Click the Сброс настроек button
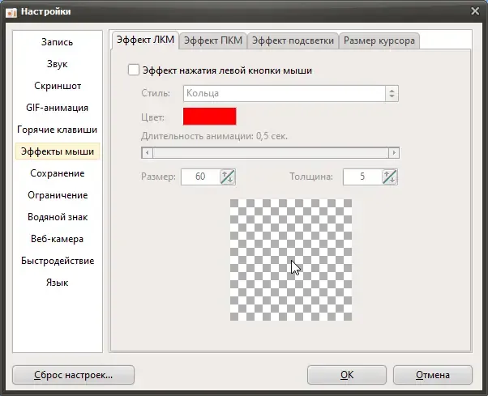 pyautogui.click(x=73, y=375)
